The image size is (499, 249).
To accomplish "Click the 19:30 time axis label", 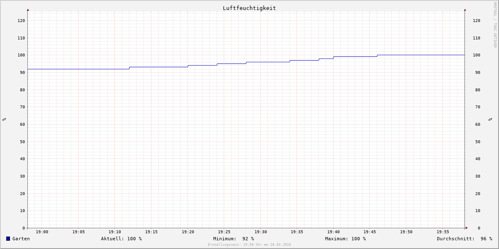I will click(261, 232).
